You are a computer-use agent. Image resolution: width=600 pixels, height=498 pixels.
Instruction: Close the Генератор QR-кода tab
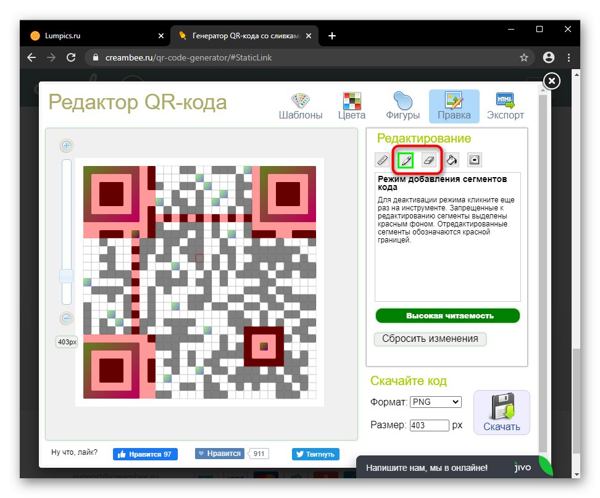tap(309, 36)
